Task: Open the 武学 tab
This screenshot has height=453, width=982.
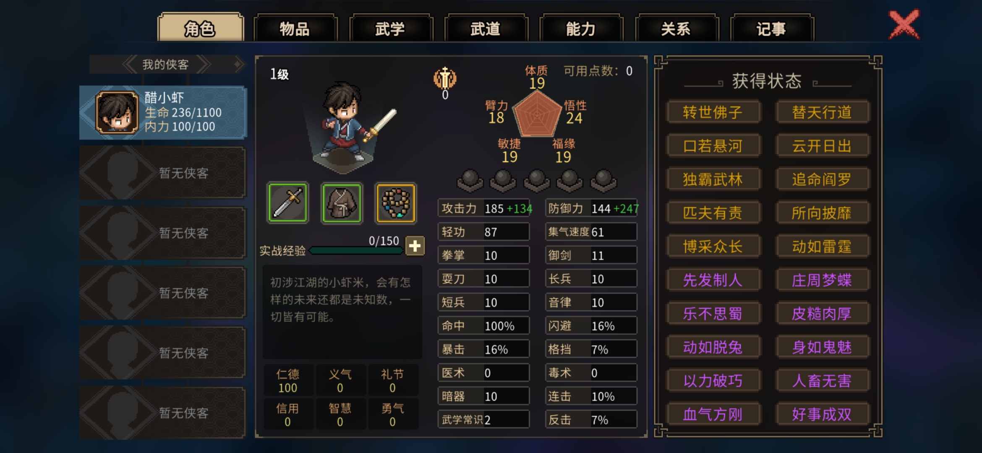Action: click(390, 29)
